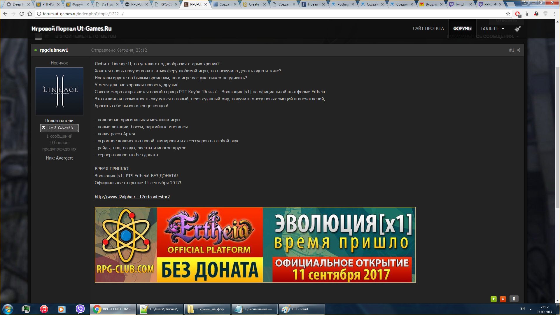The width and height of the screenshot is (560, 315).
Task: Switch to the РПГ-Кл tab
Action: click(x=48, y=4)
